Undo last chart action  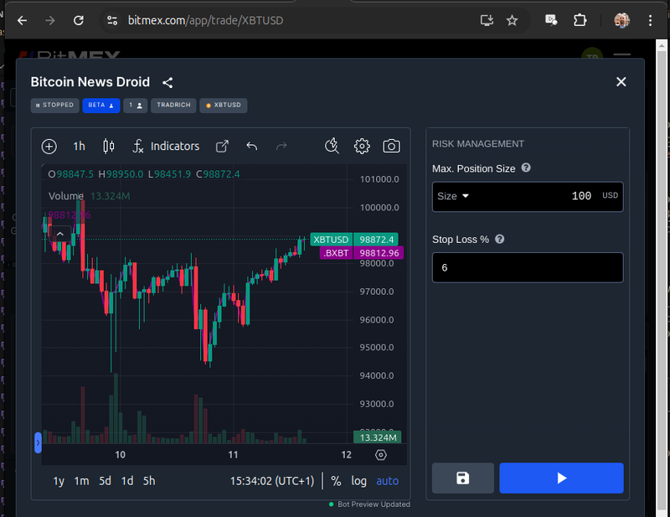(252, 147)
